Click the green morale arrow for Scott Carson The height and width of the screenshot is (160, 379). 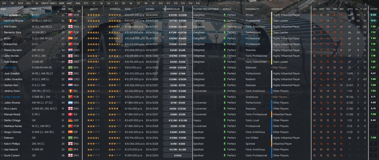225,156
